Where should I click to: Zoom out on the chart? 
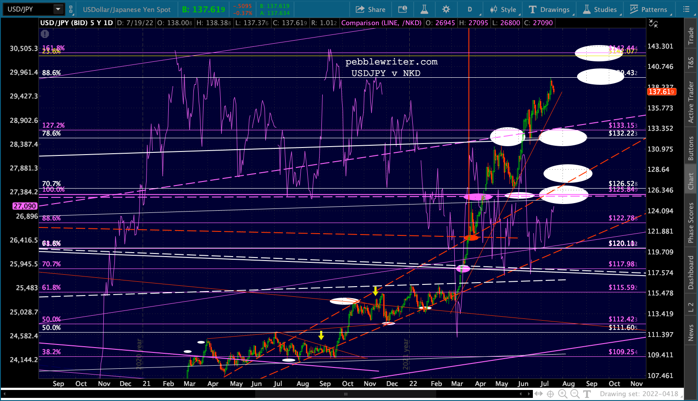coord(574,394)
